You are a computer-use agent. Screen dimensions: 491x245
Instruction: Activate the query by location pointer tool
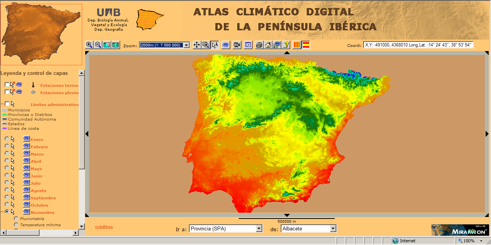215,45
